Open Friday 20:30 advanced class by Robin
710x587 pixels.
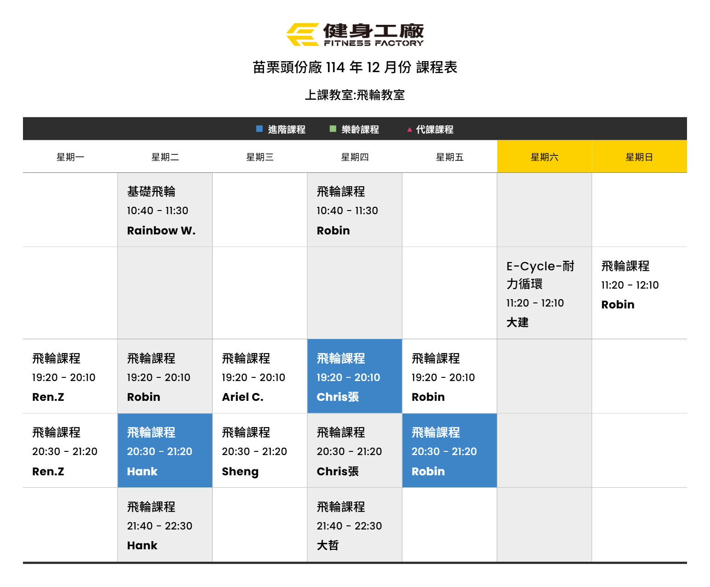pos(449,451)
